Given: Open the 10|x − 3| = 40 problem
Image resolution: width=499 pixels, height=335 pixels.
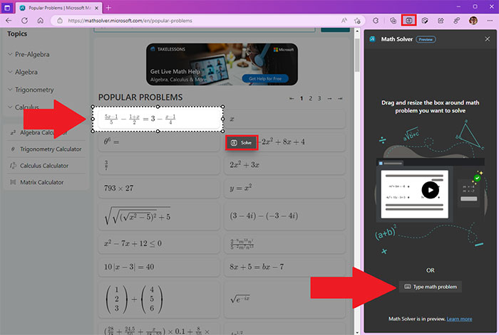Looking at the screenshot, I should [158, 267].
